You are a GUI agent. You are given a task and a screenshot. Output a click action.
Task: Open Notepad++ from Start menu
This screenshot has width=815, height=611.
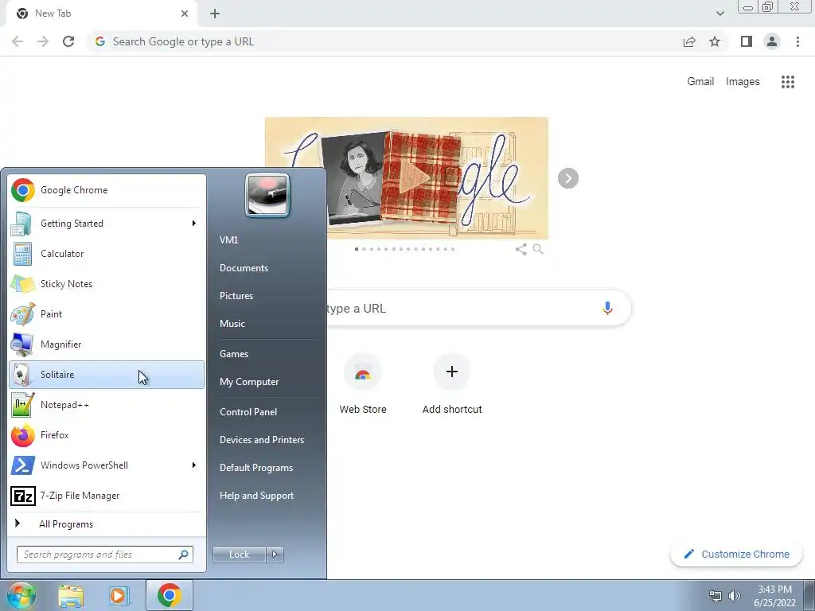tap(107, 405)
